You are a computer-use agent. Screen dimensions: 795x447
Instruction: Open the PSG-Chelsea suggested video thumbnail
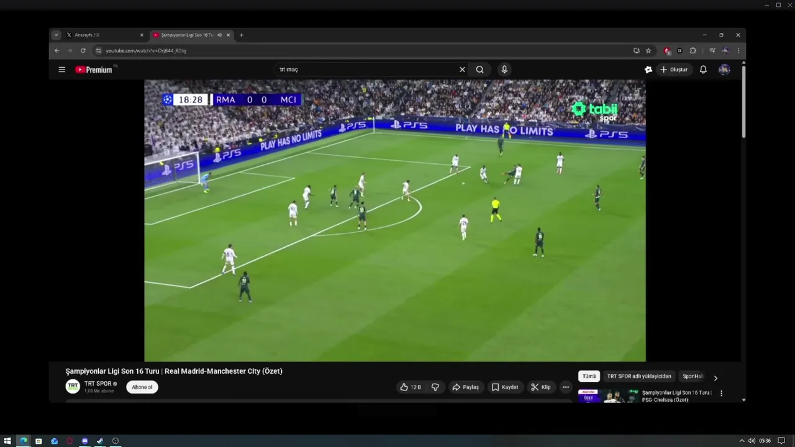pos(609,395)
